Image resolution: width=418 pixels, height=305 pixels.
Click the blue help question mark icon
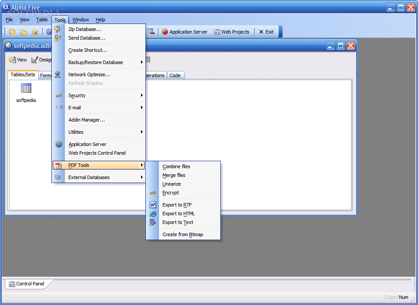pyautogui.click(x=49, y=32)
